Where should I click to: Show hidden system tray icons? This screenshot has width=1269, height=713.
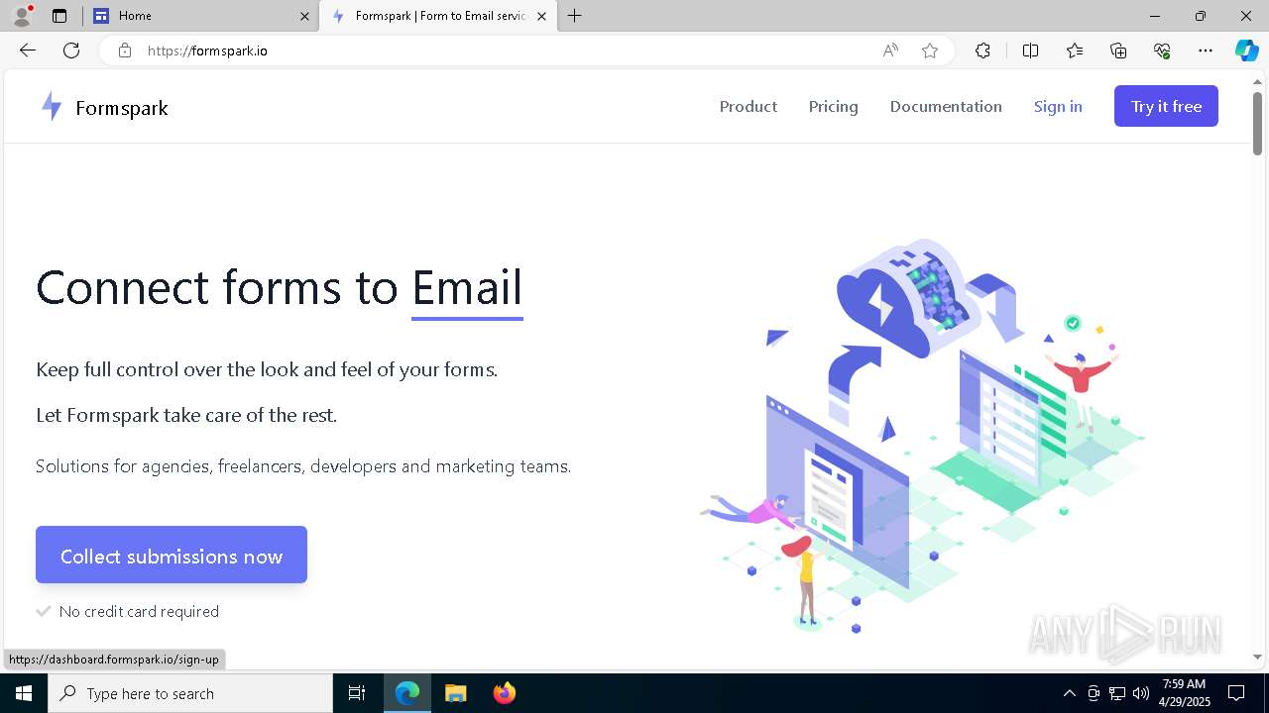[1069, 693]
